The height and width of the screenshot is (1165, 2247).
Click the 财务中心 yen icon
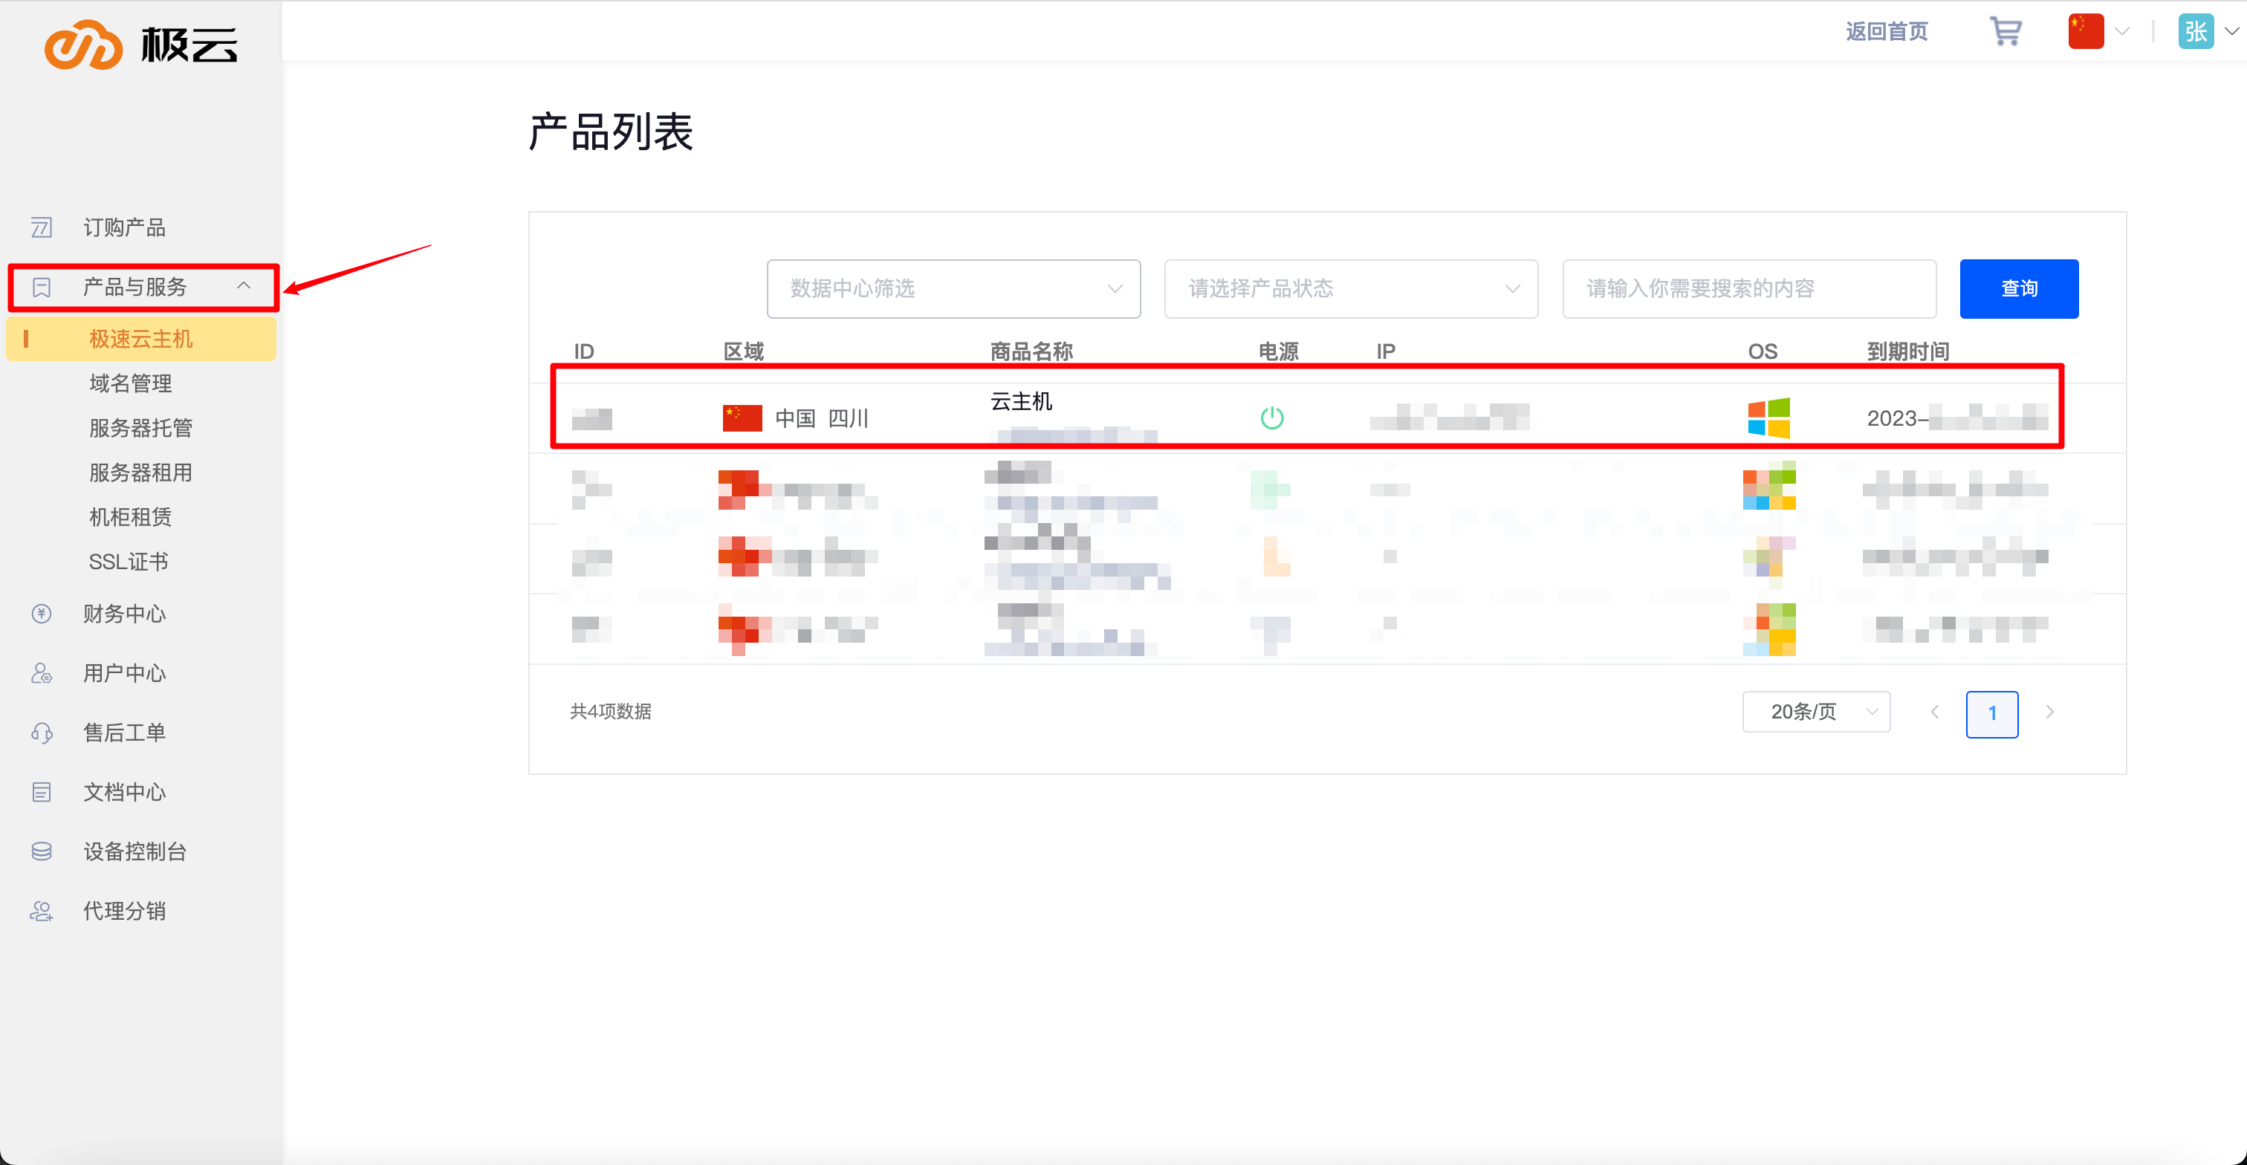coord(41,614)
